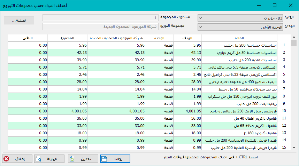Screen dimensions: 299x166
Task: Click the vertical scrollbar thumb
Action: point(294,43)
